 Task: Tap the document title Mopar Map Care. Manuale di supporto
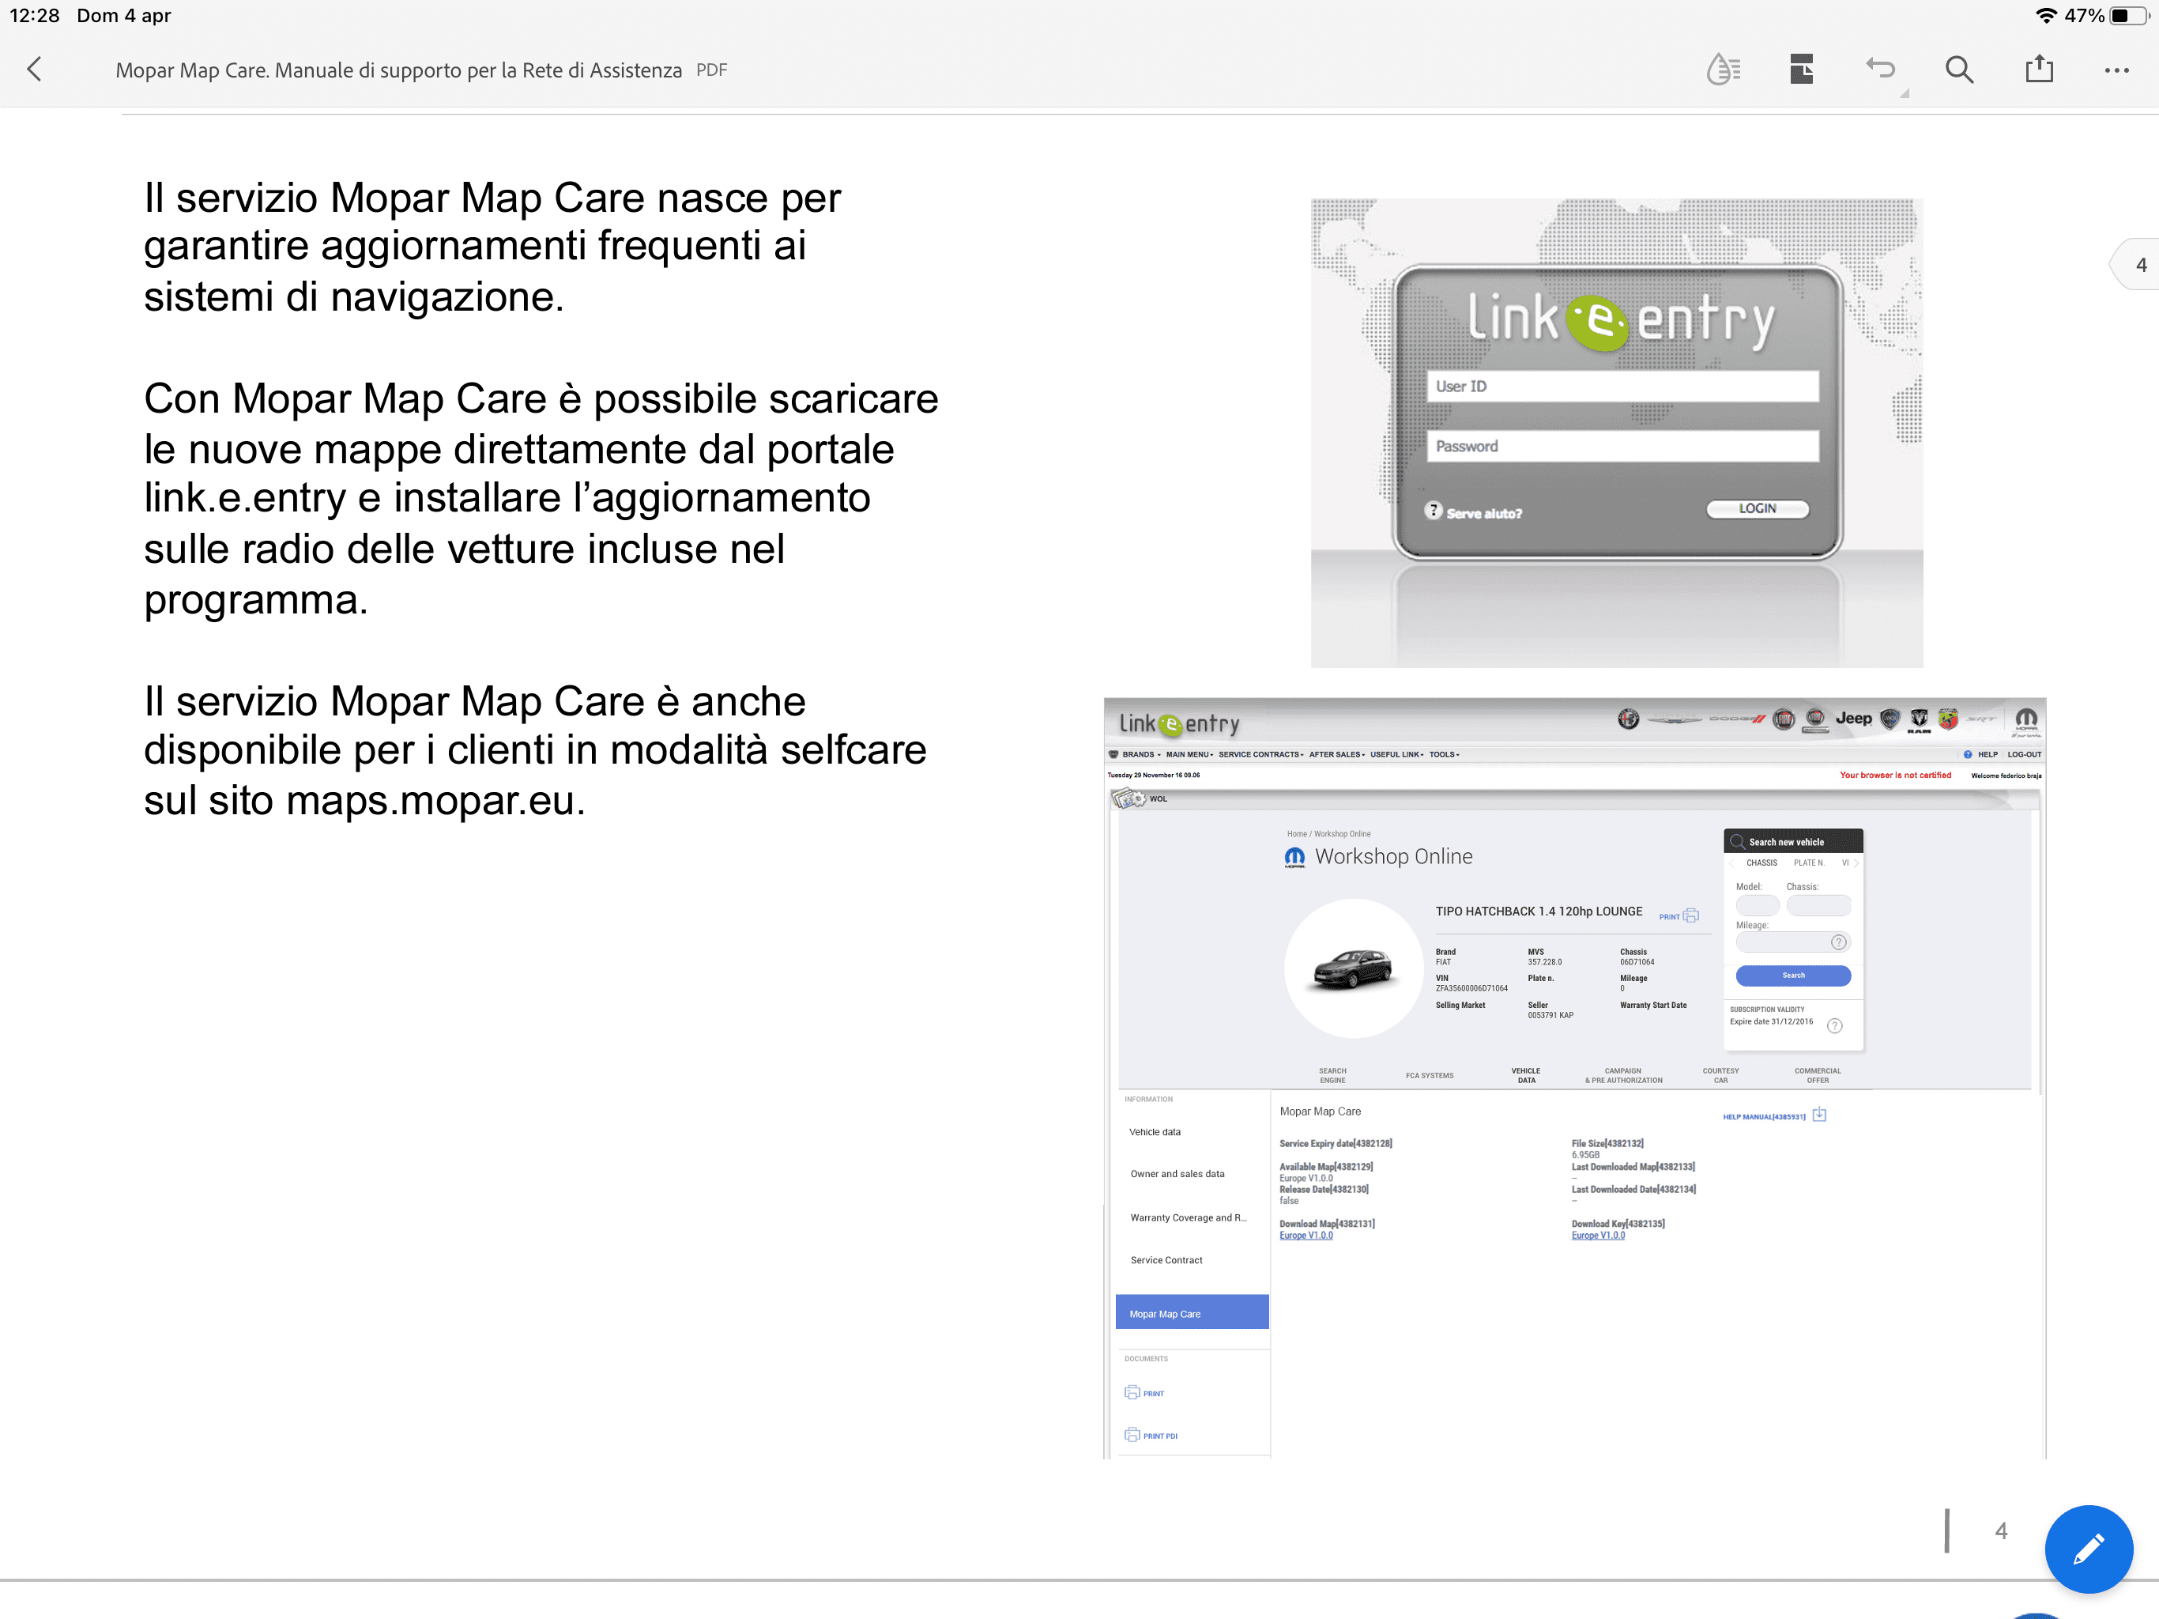coord(398,70)
